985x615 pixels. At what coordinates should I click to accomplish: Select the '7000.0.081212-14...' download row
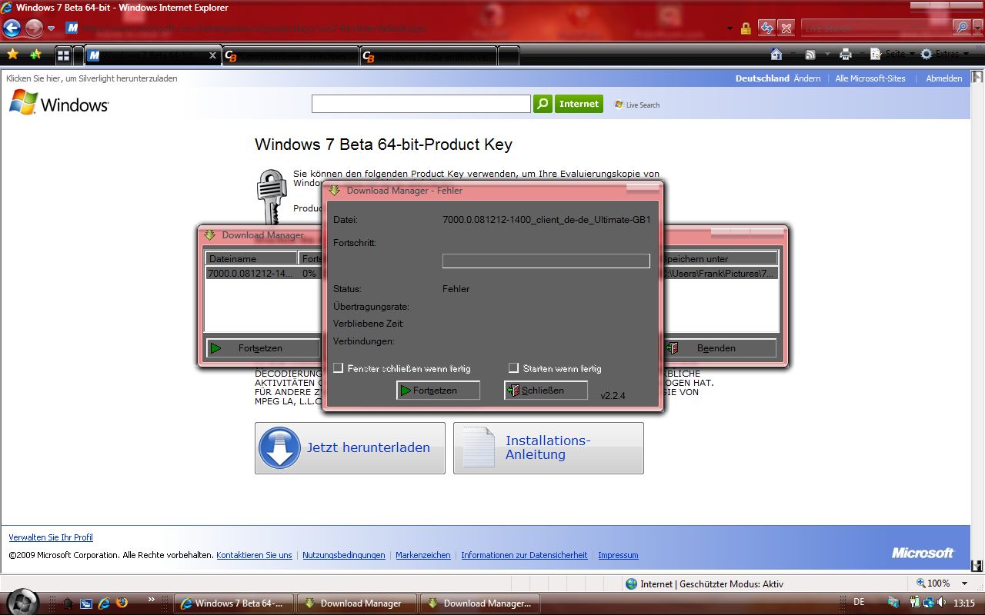[x=262, y=273]
